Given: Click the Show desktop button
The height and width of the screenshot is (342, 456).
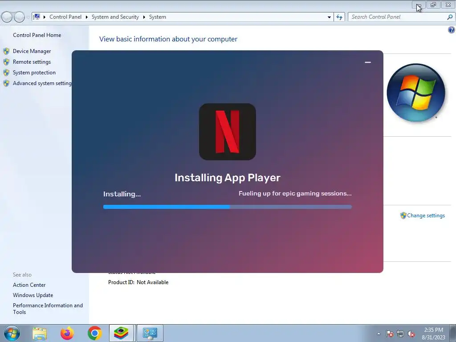Looking at the screenshot, I should tap(453, 333).
